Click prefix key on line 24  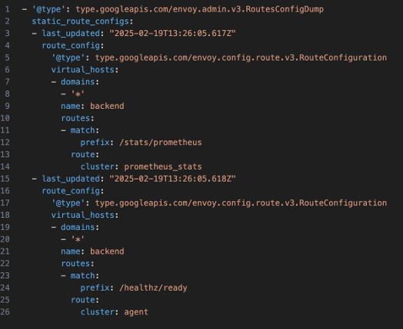point(95,288)
